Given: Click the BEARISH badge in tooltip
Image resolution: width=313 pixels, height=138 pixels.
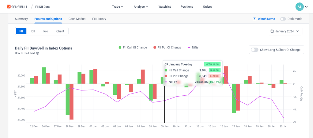Looking at the screenshot, I should pyautogui.click(x=214, y=76).
